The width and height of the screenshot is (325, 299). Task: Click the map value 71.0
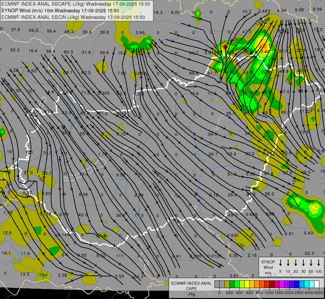point(86,93)
